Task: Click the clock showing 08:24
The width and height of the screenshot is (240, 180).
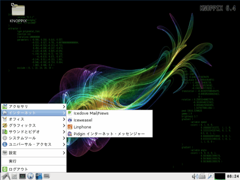Action: tap(233, 176)
